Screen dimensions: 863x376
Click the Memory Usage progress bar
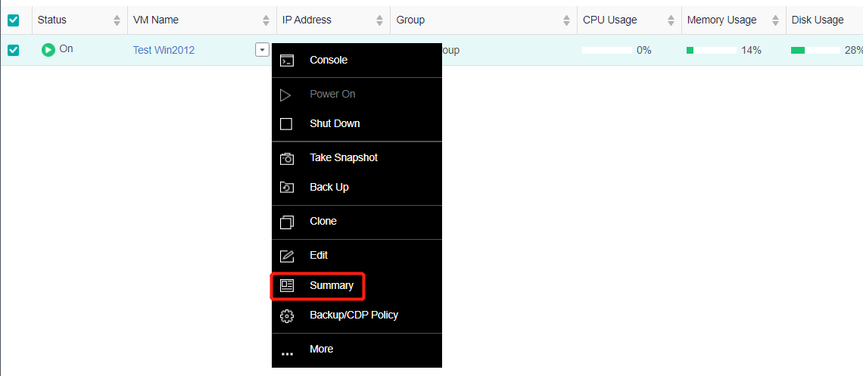point(711,51)
